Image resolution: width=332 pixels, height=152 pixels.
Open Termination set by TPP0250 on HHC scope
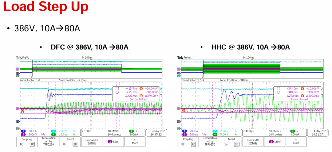[210, 142]
